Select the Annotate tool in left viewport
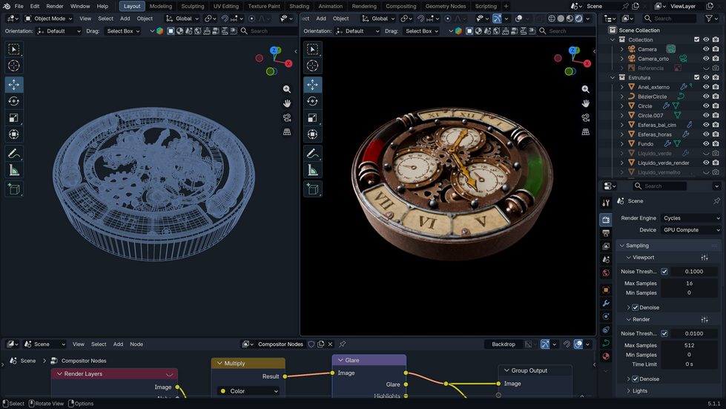 tap(14, 154)
